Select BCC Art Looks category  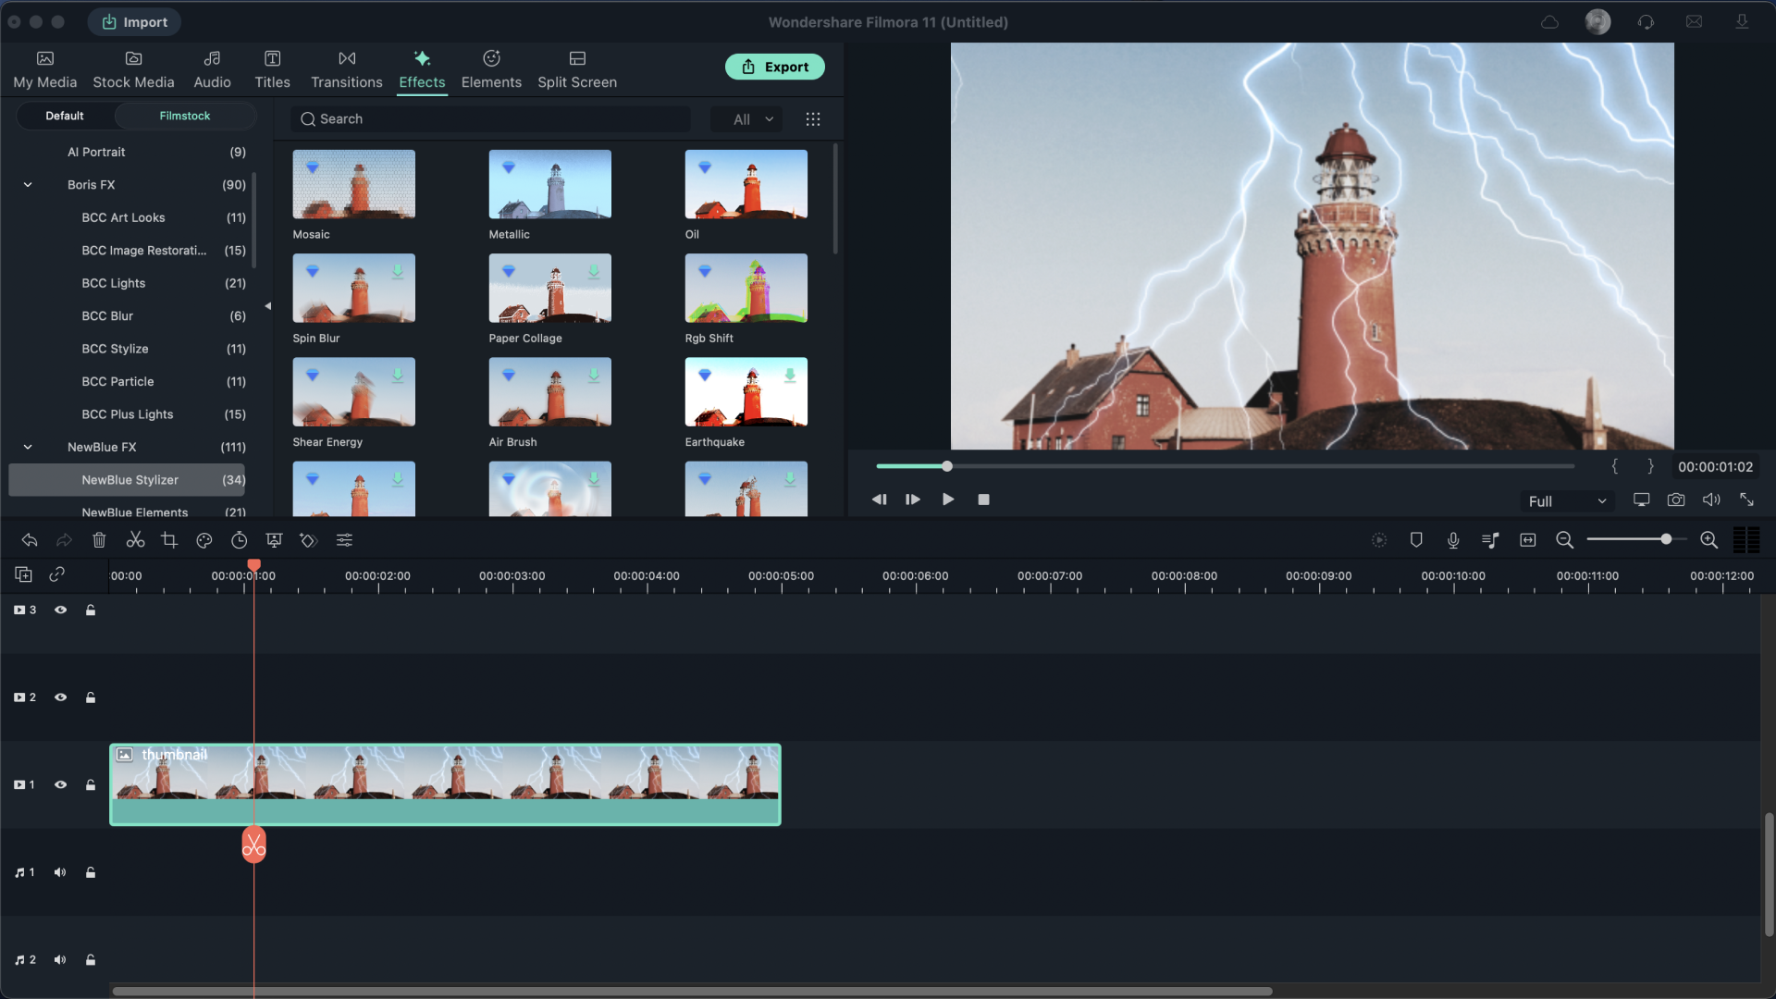pos(123,218)
